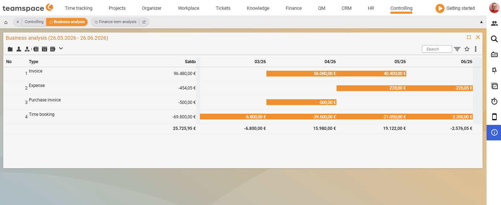Screen dimensions: 501x205
Task: Go to next period calendar icon
Action: pyautogui.click(x=53, y=49)
